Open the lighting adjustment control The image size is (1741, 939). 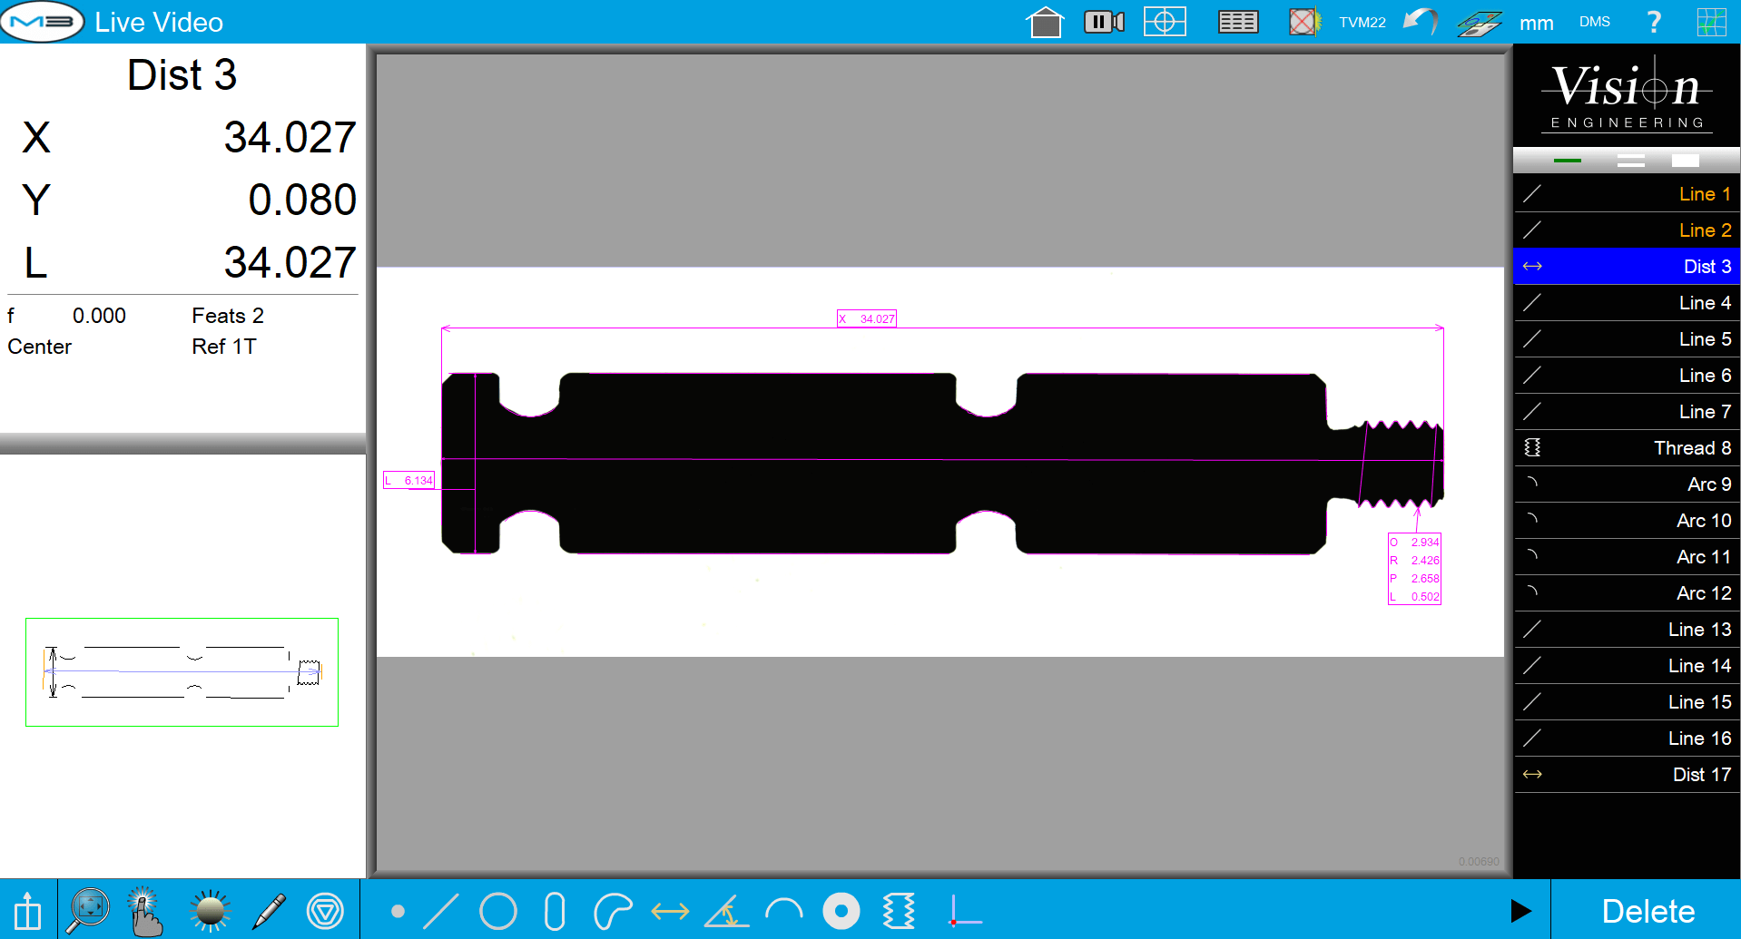[x=210, y=910]
